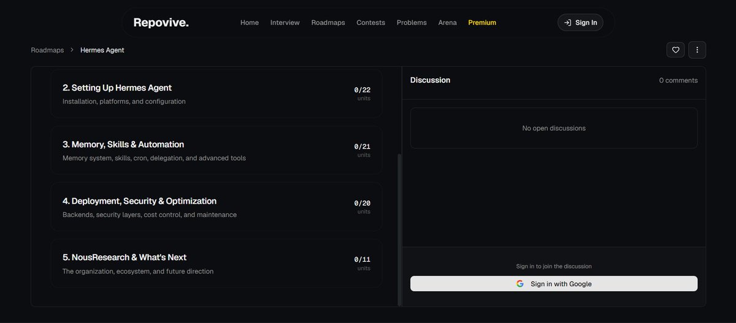Click the Roadmaps breadcrumb link
Image resolution: width=736 pixels, height=323 pixels.
coord(47,50)
